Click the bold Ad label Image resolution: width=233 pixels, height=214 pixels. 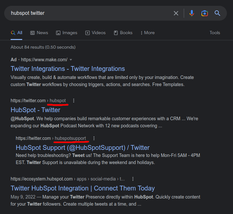[14, 60]
